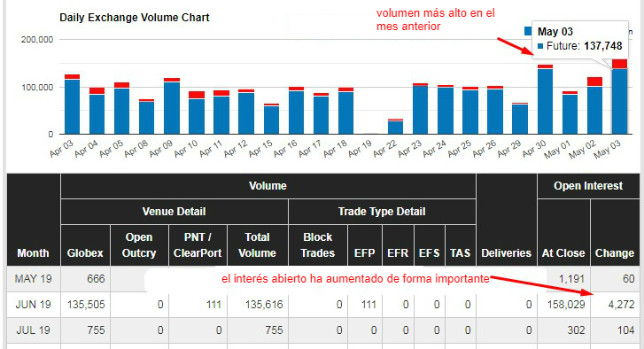
Task: Click the Daily Exchange Volume Chart title
Action: (x=135, y=18)
